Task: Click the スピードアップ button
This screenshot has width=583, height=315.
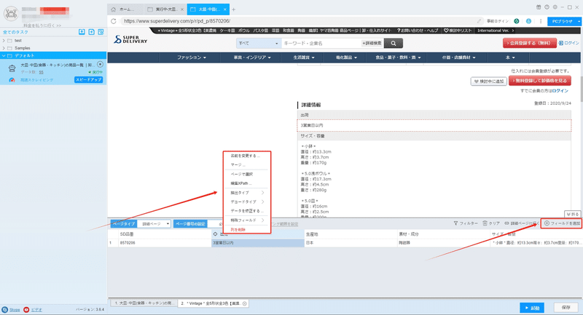Action: coord(88,80)
